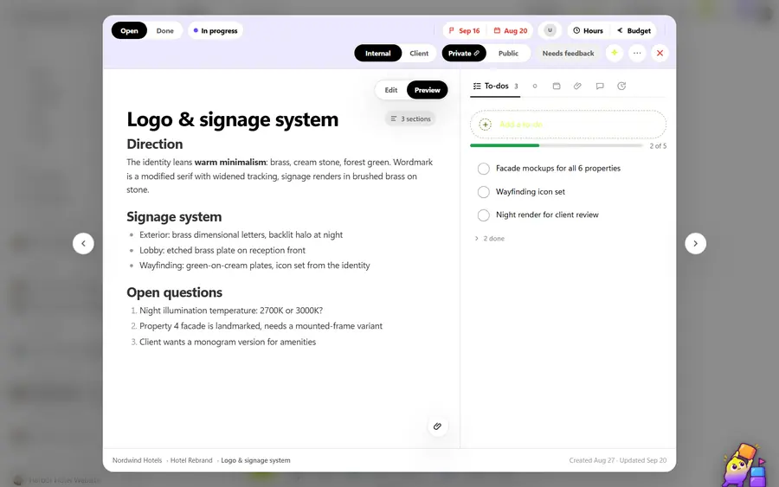
Task: Open the 3 sections outline menu
Action: click(x=410, y=119)
